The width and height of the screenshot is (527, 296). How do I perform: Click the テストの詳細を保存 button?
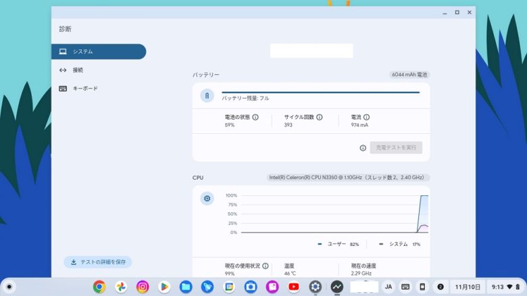[x=98, y=262]
